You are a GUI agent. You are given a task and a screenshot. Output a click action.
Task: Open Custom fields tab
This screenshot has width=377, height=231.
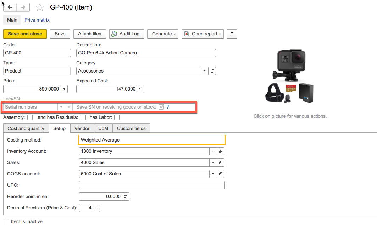pos(131,128)
